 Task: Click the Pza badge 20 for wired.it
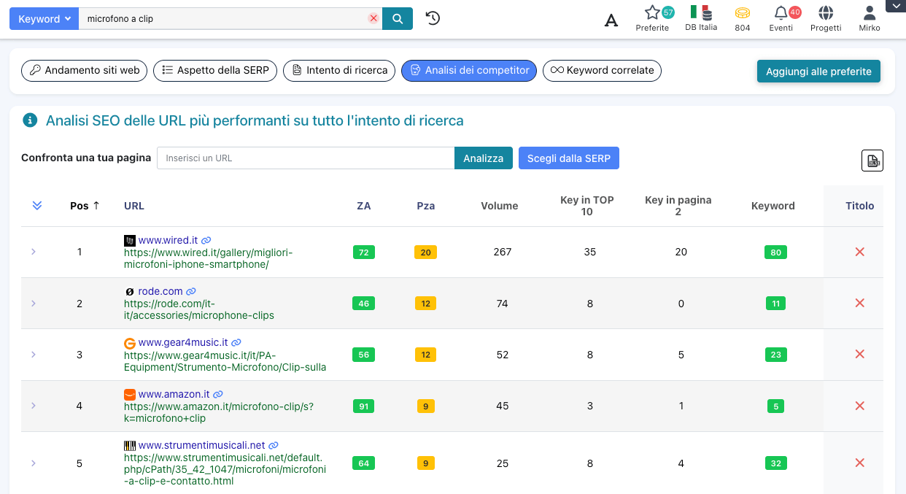[425, 252]
